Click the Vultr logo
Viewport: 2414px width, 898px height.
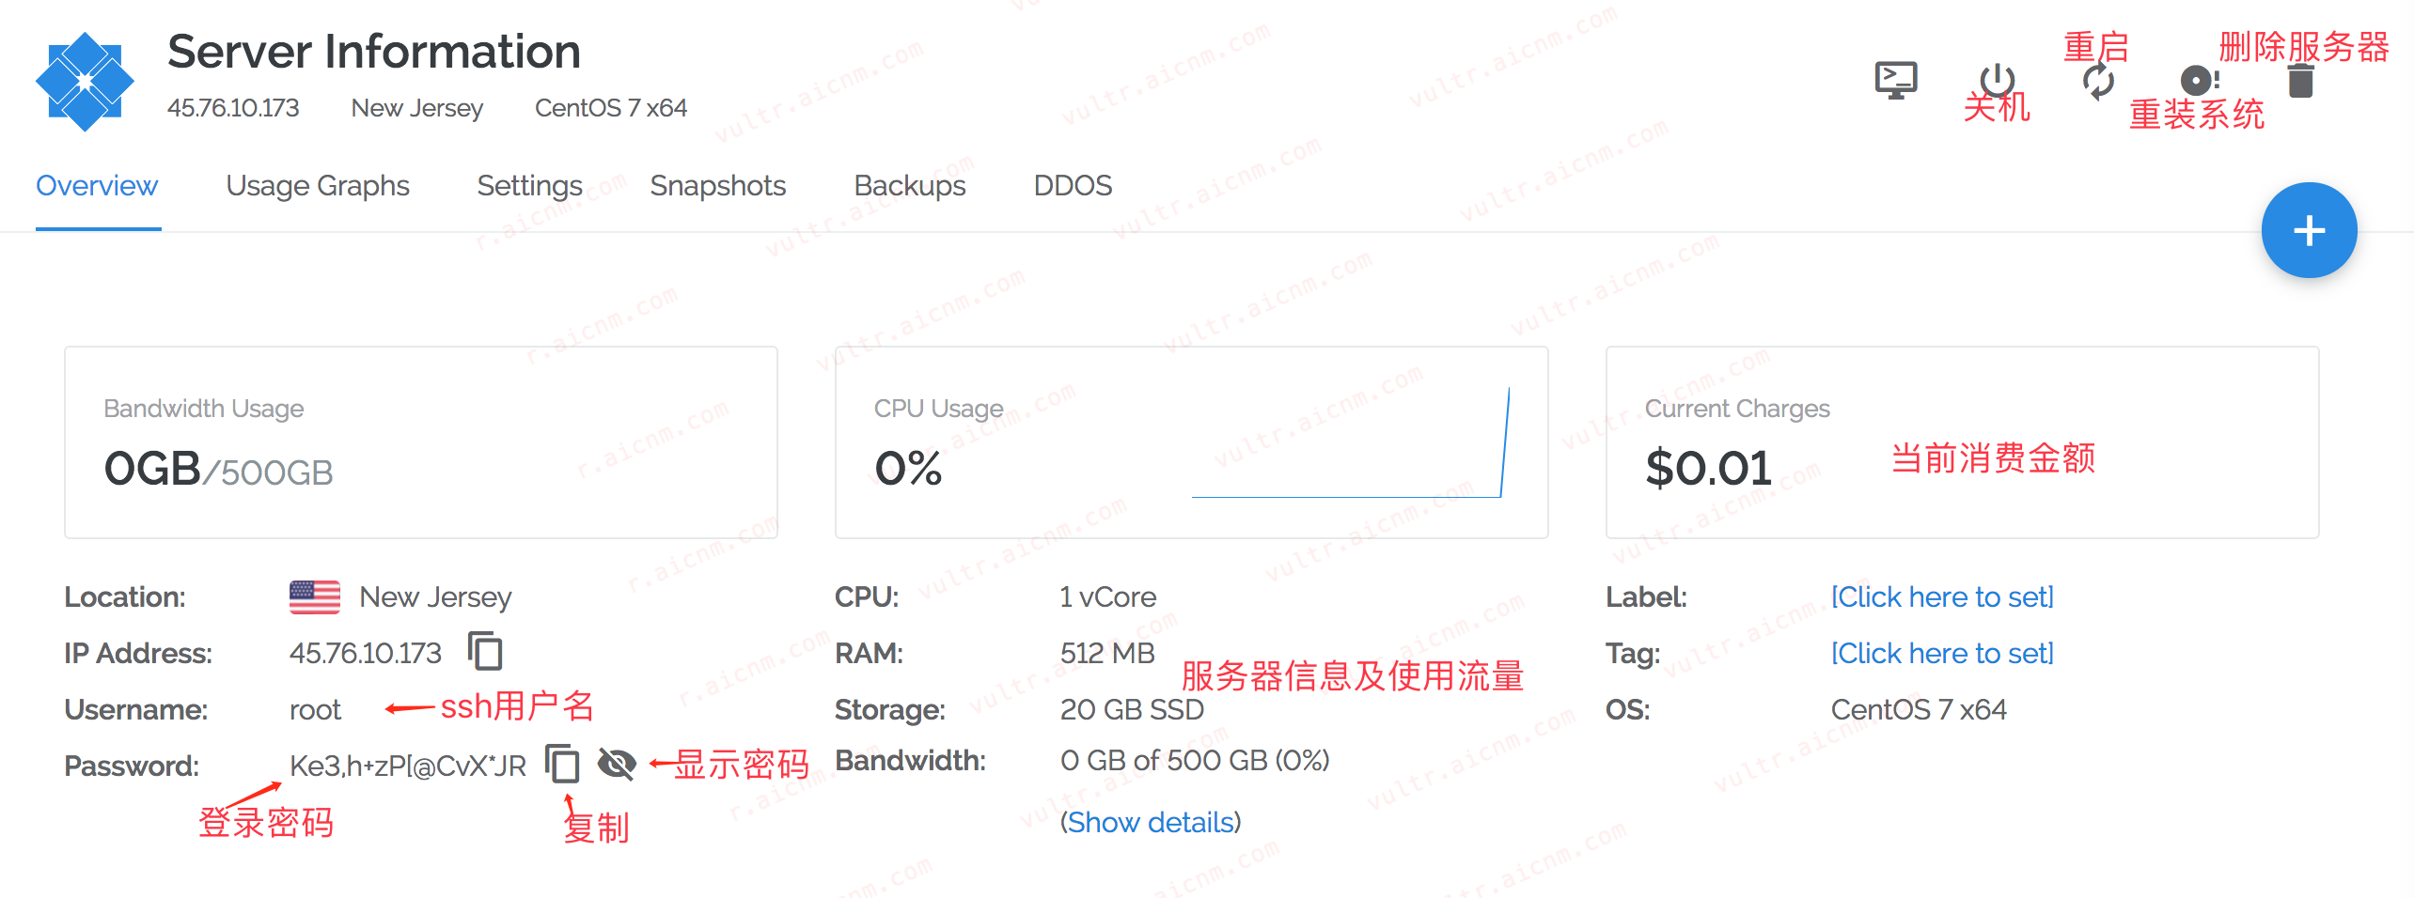[85, 82]
